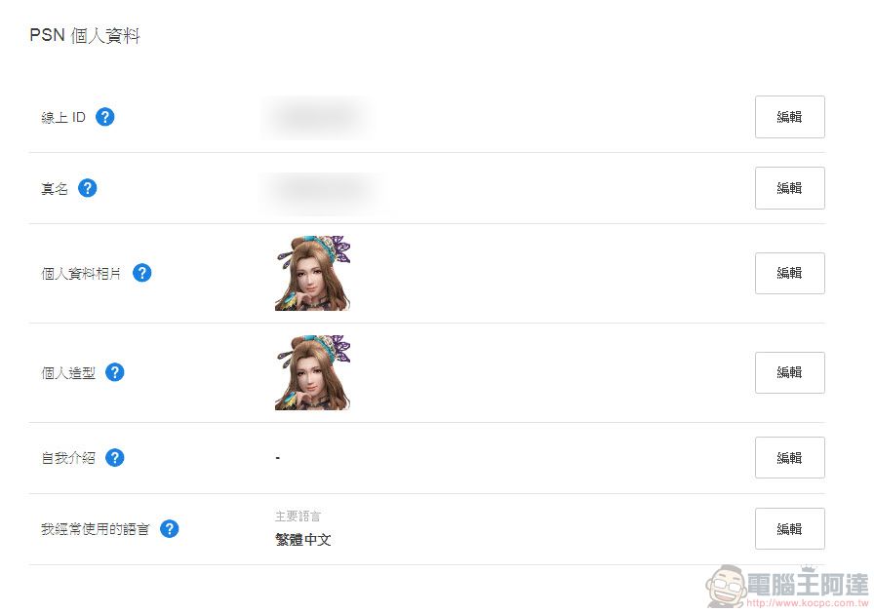Viewport: 874px width, 612px height.
Task: Open help for 我經常使用的語言
Action: (169, 529)
